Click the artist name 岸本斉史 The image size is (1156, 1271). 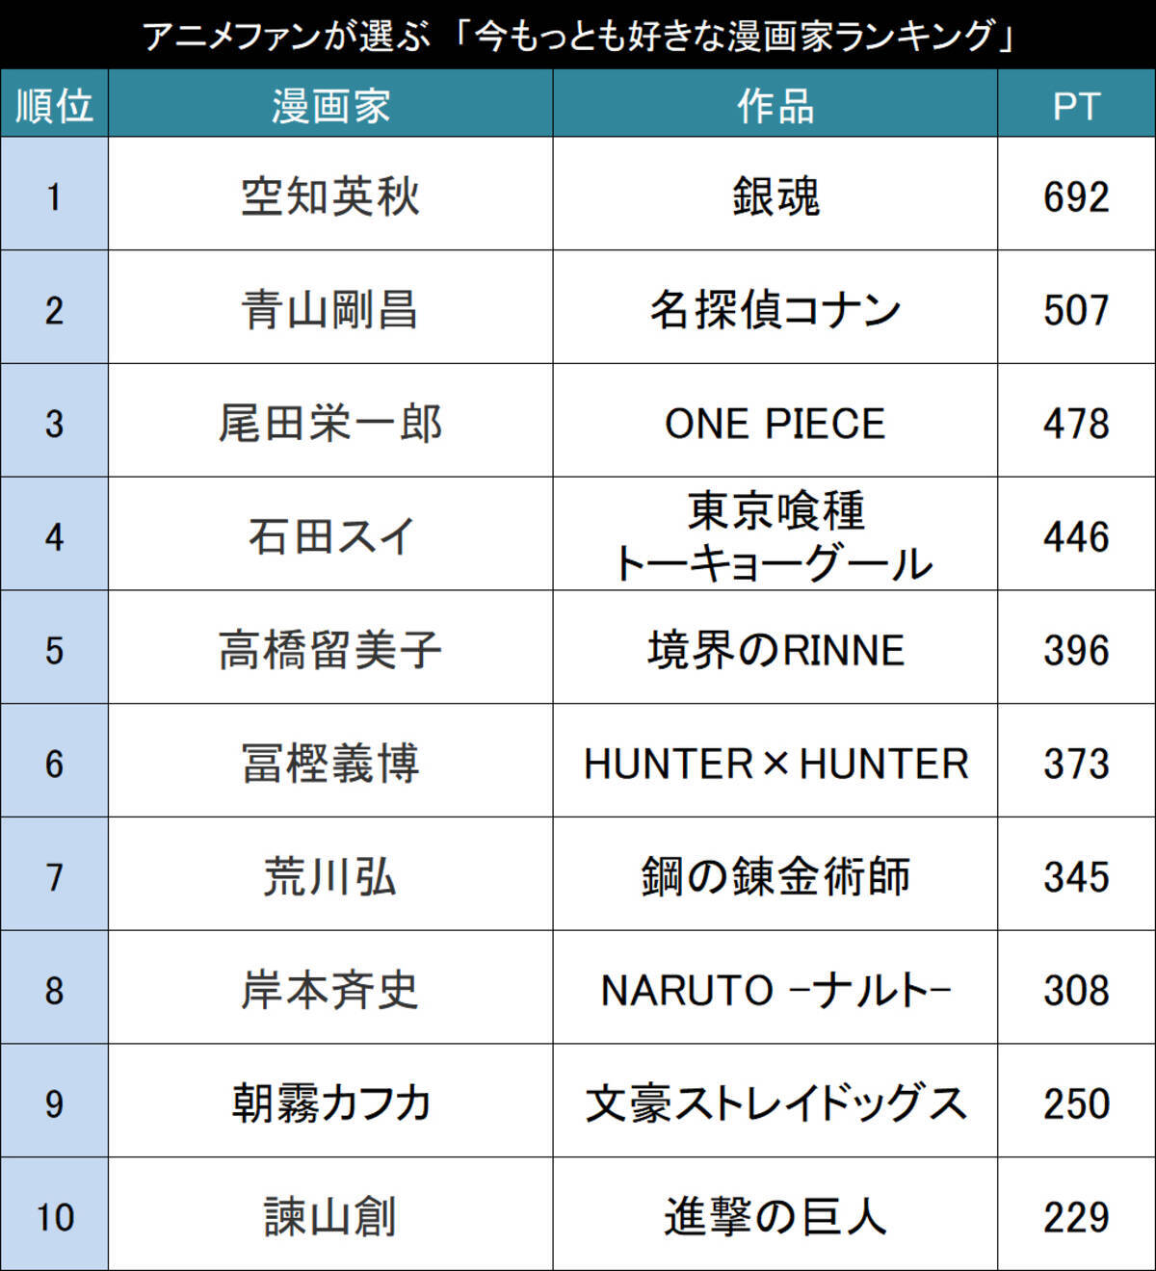330,990
